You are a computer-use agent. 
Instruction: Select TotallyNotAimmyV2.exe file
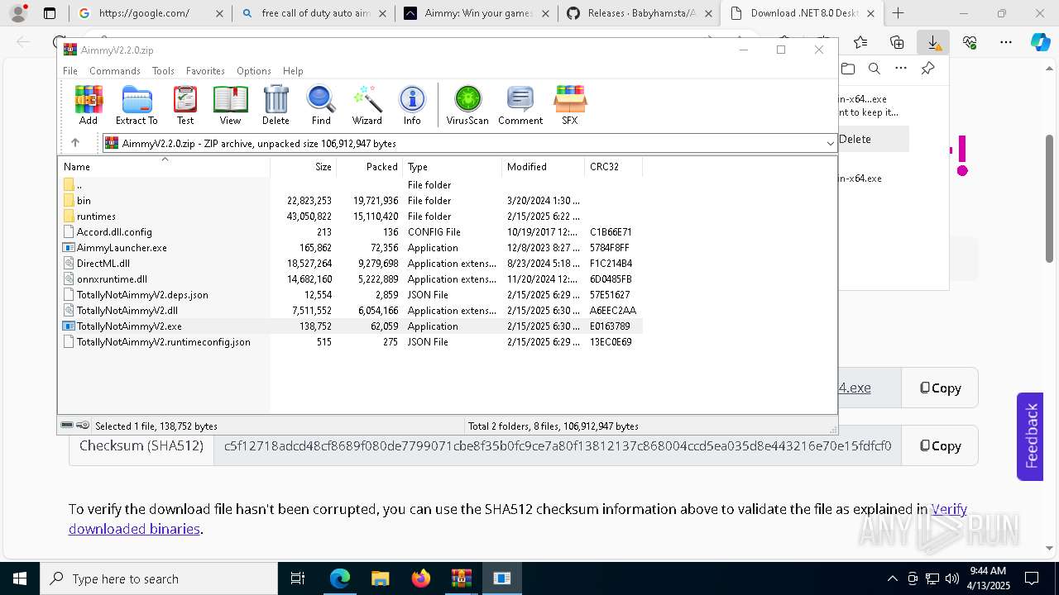pyautogui.click(x=352, y=326)
